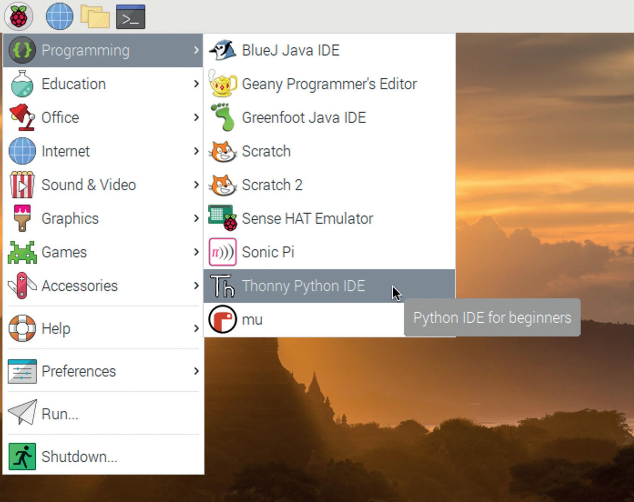Click the Thonny Th icon
The image size is (634, 502).
click(222, 286)
